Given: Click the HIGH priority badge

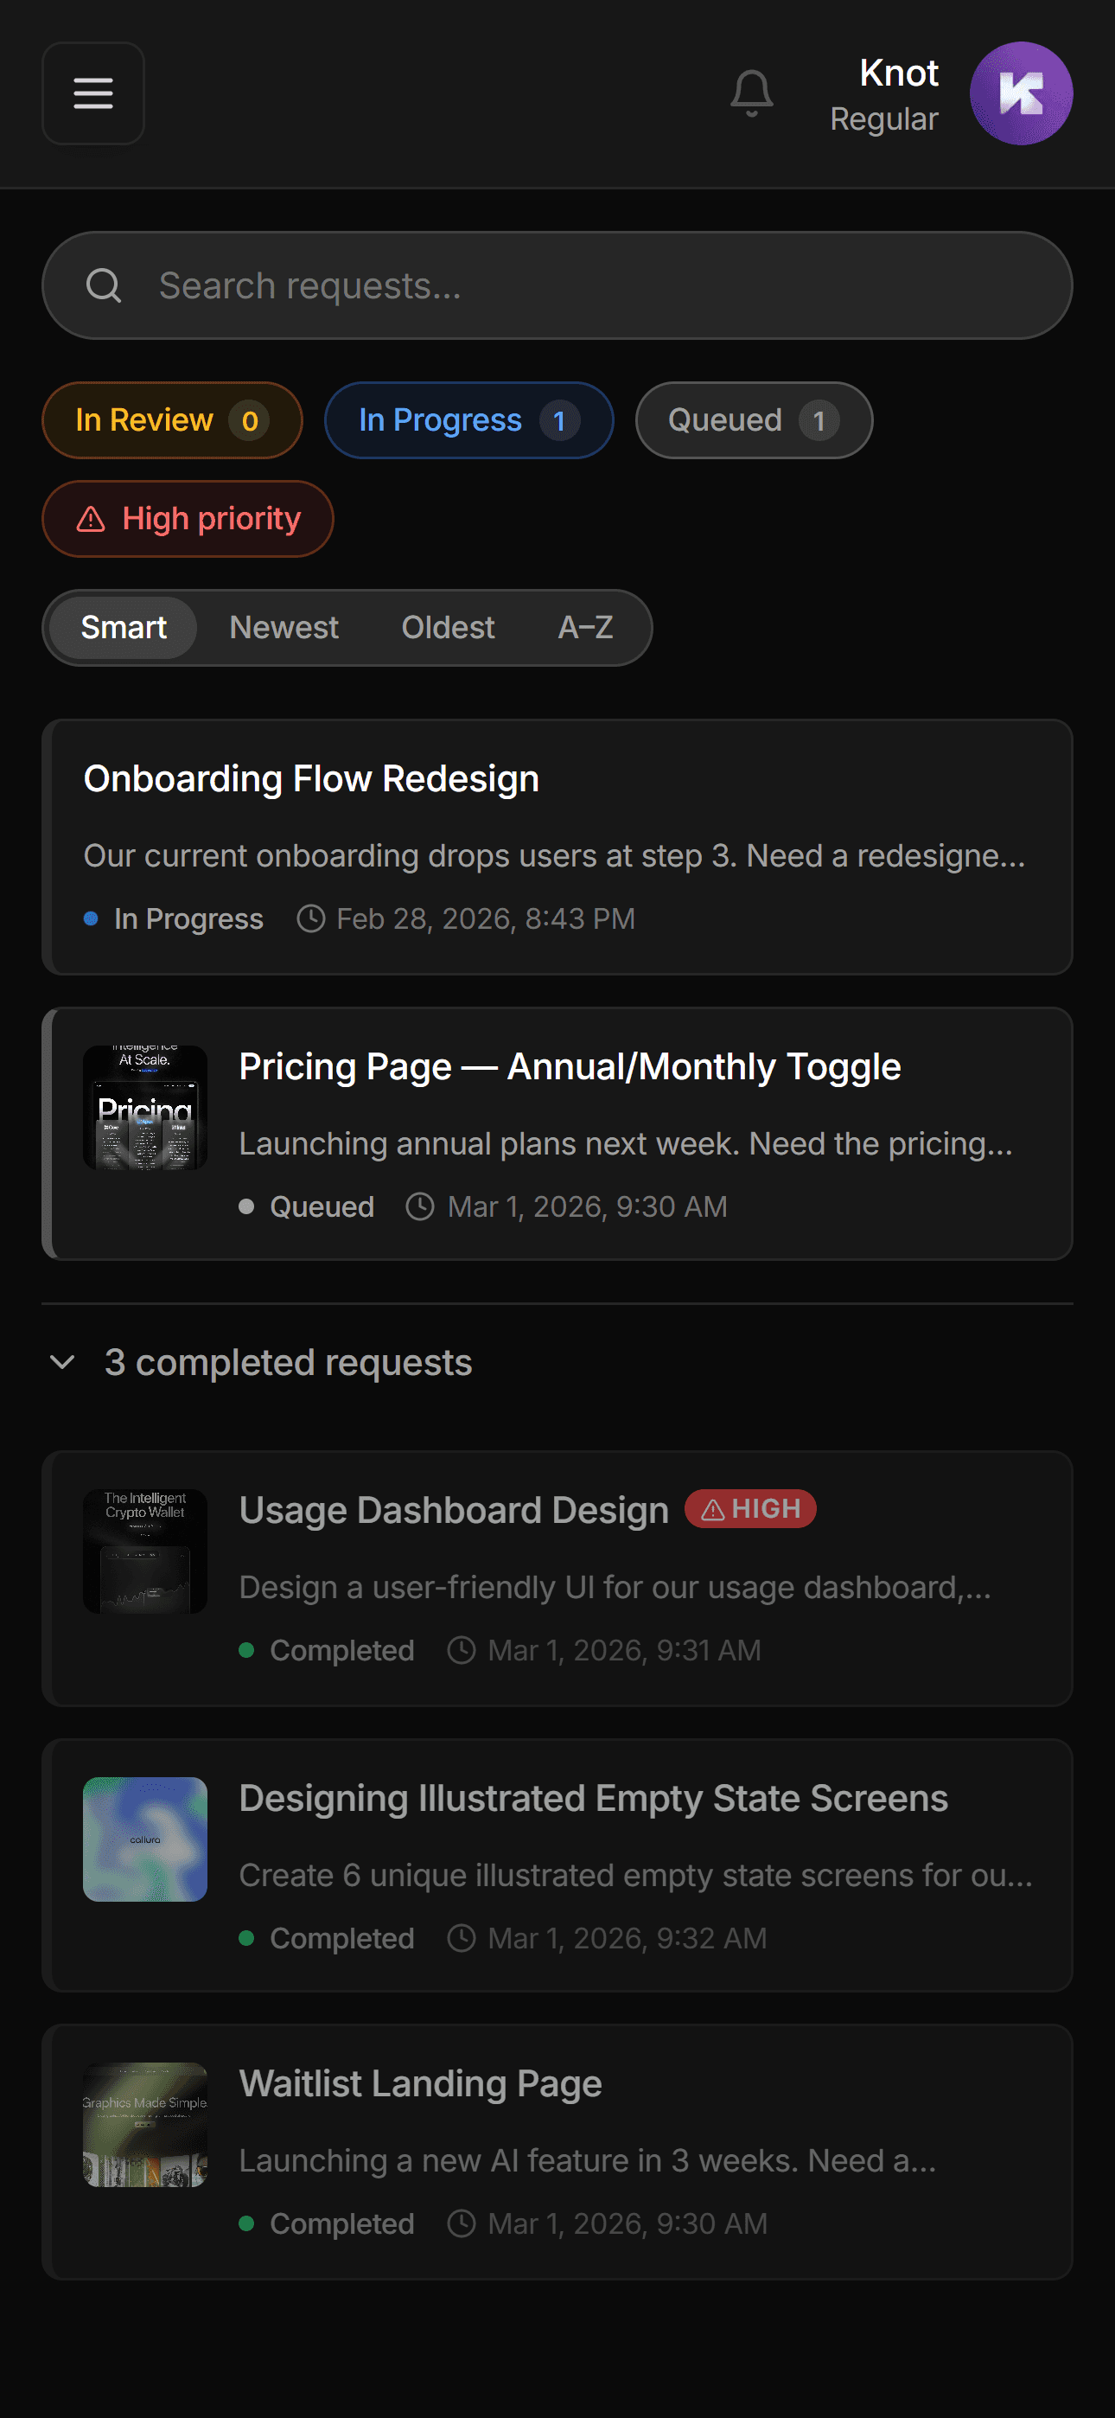Looking at the screenshot, I should tap(750, 1508).
